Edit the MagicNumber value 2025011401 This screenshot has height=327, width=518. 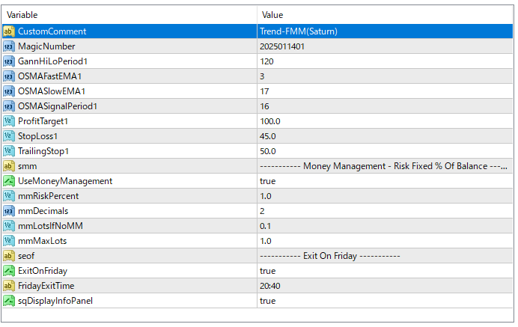[x=282, y=46]
